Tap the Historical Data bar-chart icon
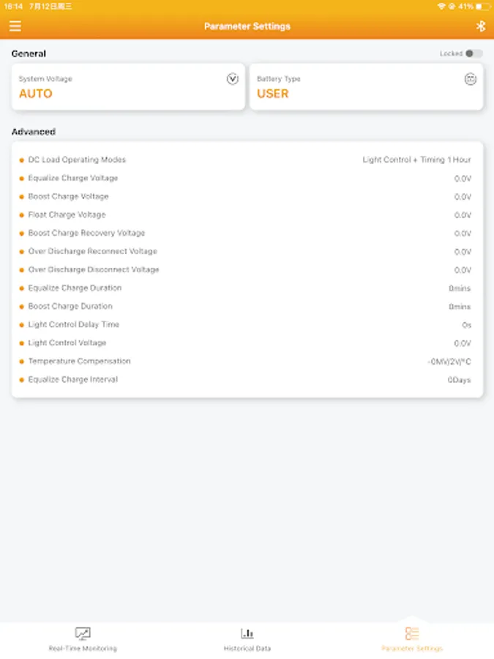The image size is (494, 659). click(x=247, y=633)
